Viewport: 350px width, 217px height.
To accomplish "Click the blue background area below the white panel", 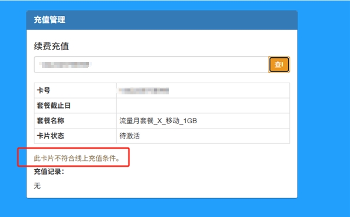I will point(162,208).
